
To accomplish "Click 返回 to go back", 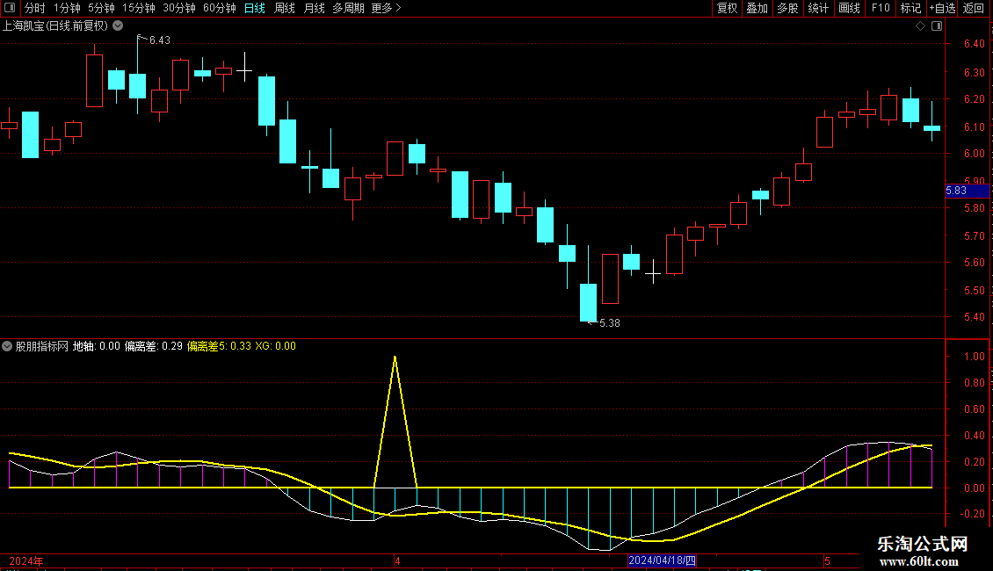I will click(x=974, y=8).
